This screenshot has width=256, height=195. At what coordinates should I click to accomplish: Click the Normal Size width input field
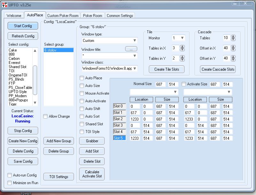click(x=160, y=84)
